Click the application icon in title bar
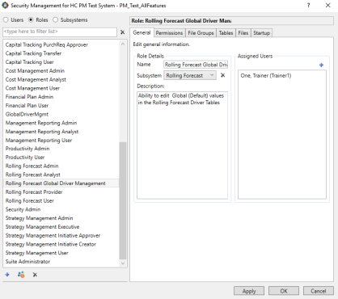This screenshot has width=338, height=299. click(5, 6)
